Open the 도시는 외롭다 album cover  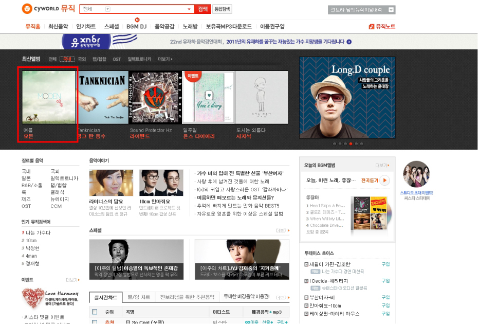262,97
